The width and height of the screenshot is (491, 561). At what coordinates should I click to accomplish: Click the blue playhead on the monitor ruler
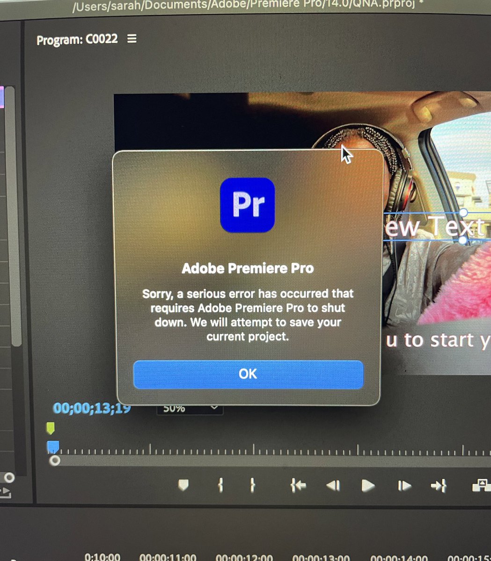click(53, 447)
